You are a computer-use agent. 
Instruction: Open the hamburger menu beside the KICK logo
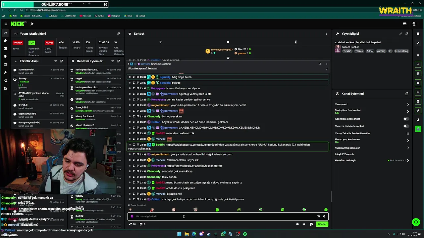coord(6,24)
